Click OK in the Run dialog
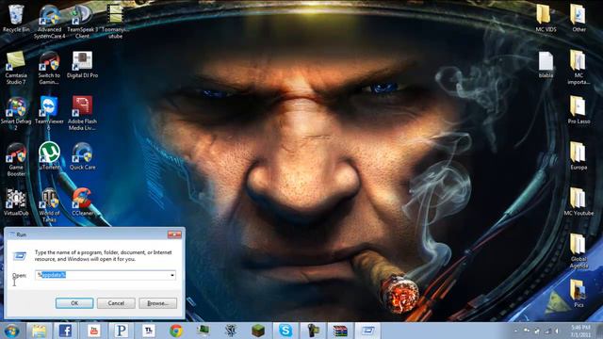 point(74,303)
